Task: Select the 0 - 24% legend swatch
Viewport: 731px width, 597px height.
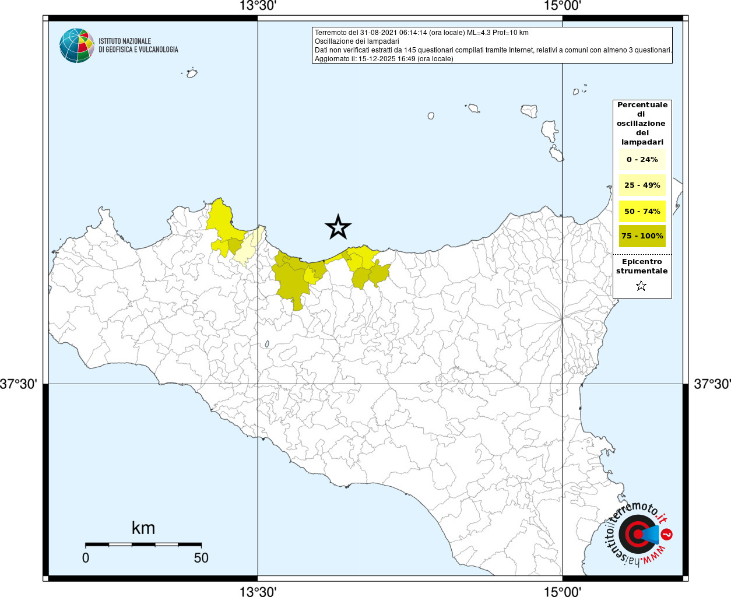Action: (642, 160)
